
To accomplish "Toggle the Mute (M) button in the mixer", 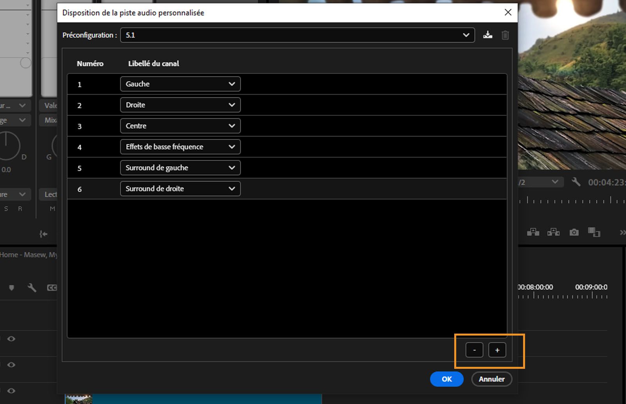I will coord(52,209).
